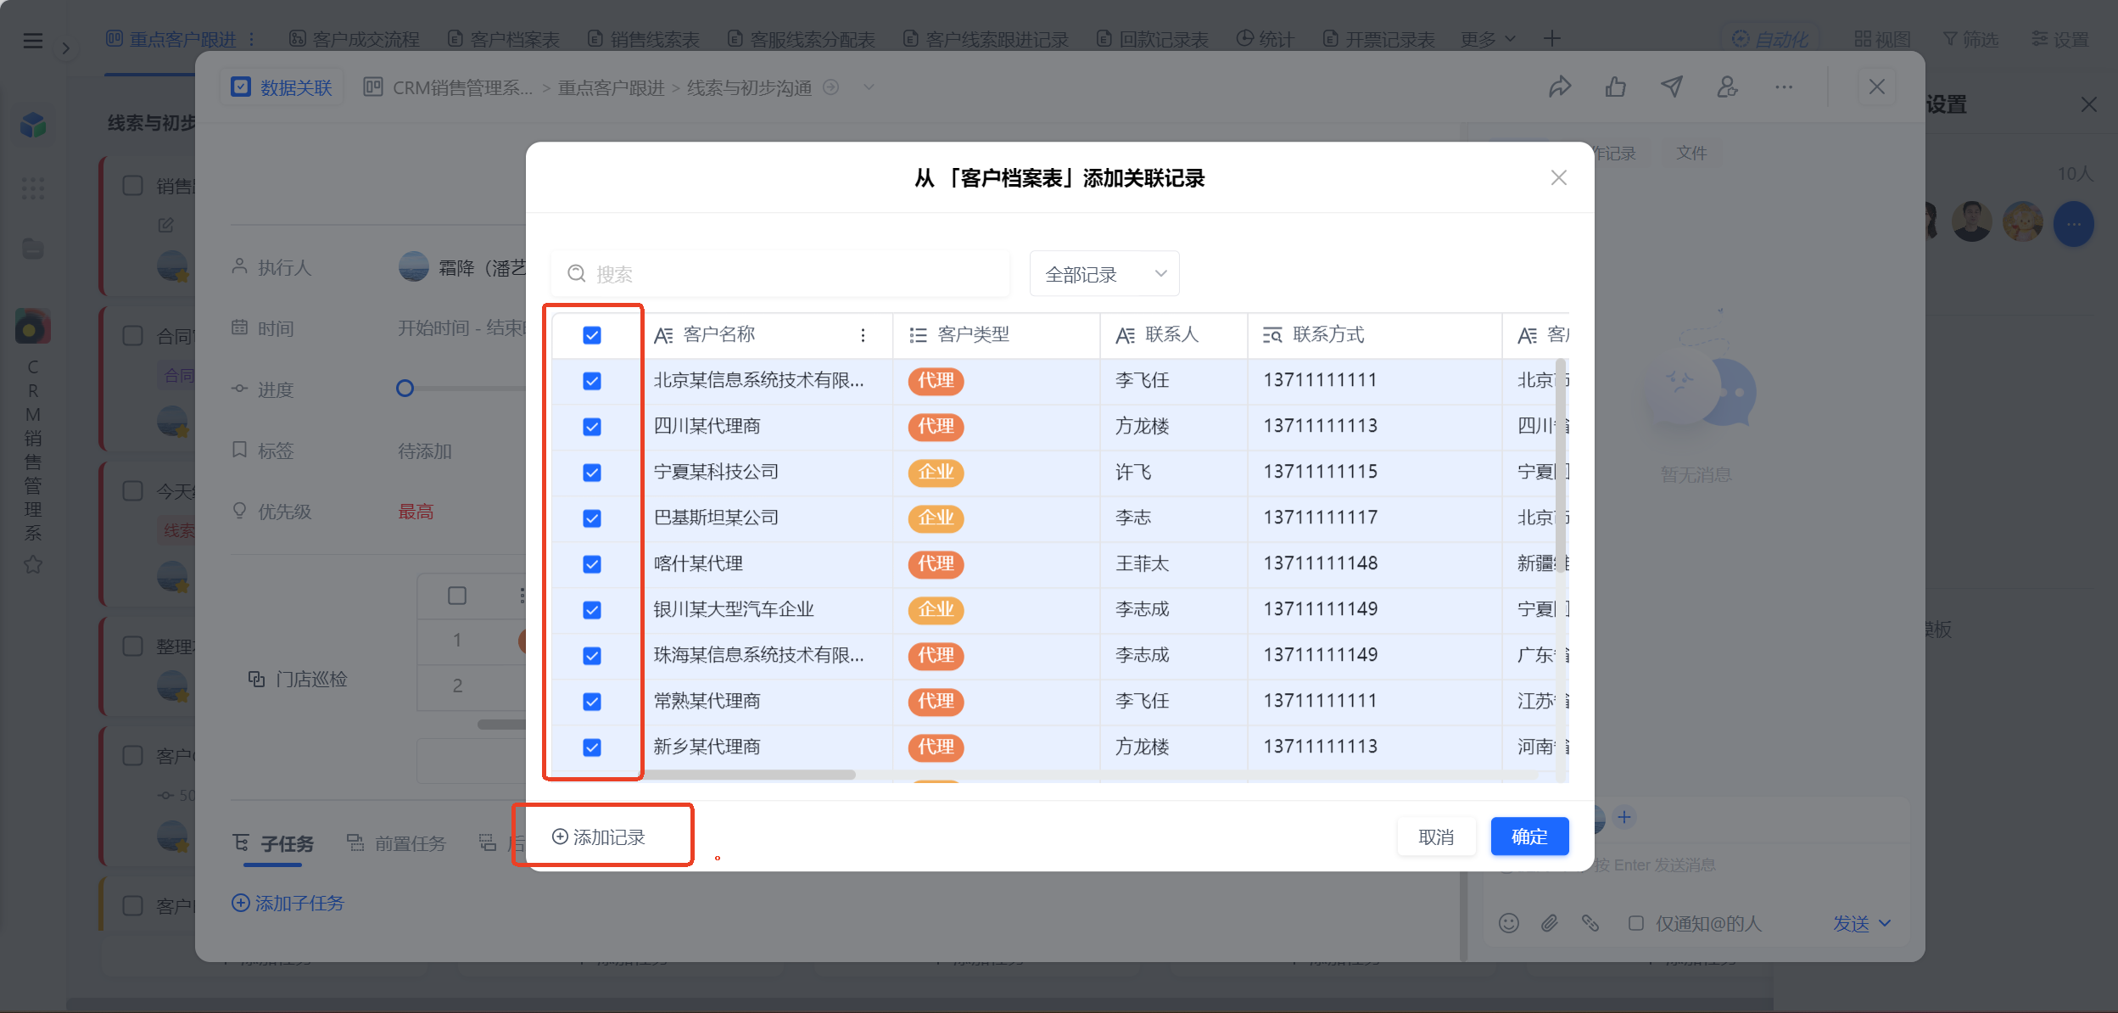2118x1013 pixels.
Task: Click the paperclip attachment icon
Action: click(1549, 923)
